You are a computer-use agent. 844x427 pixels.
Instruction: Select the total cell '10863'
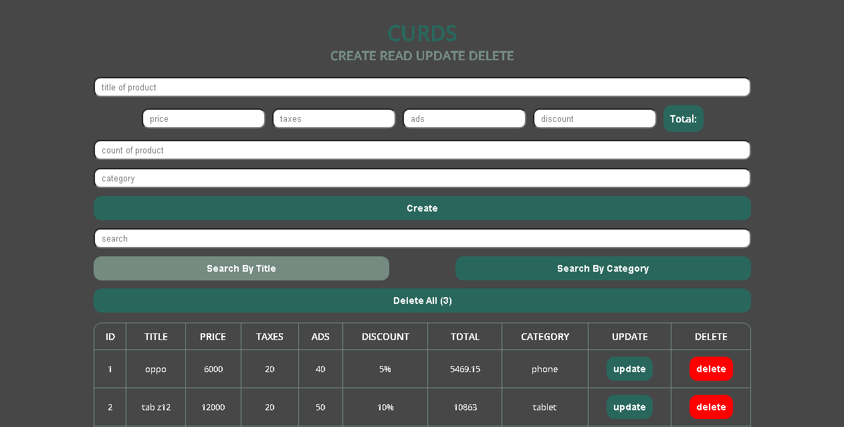(465, 407)
